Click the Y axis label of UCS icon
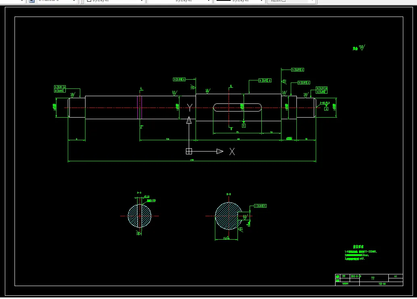This screenshot has width=417, height=299. (190, 107)
